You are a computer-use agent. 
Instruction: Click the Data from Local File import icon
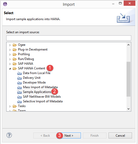pos(20,73)
